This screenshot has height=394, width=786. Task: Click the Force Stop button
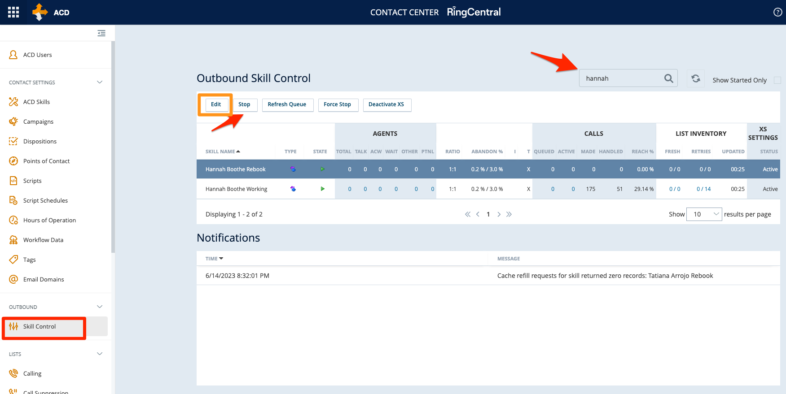click(x=338, y=104)
